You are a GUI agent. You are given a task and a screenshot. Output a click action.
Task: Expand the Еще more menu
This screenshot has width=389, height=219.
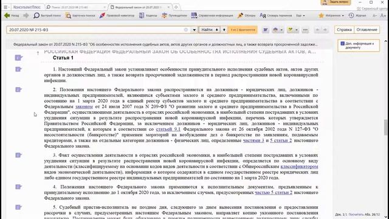(300, 15)
